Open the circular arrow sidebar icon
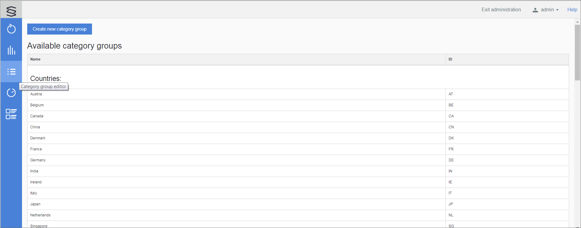 click(11, 29)
